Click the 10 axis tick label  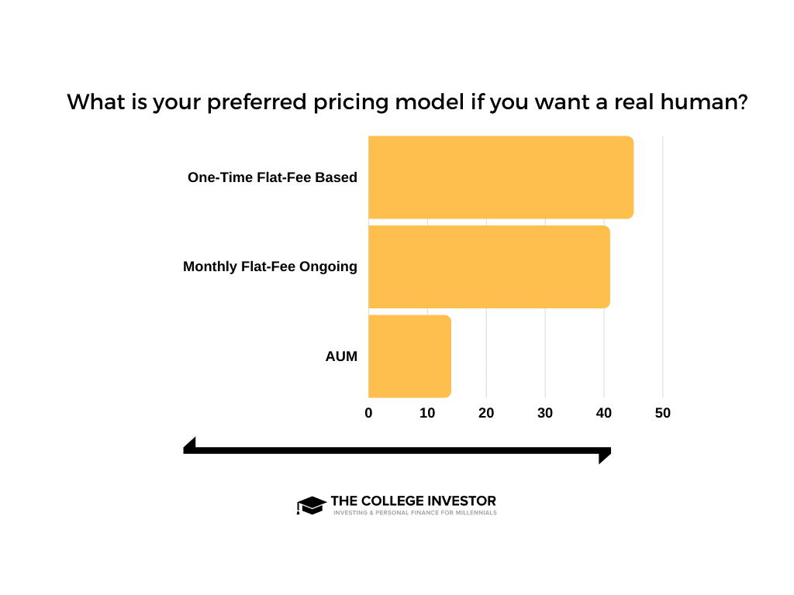(x=427, y=413)
